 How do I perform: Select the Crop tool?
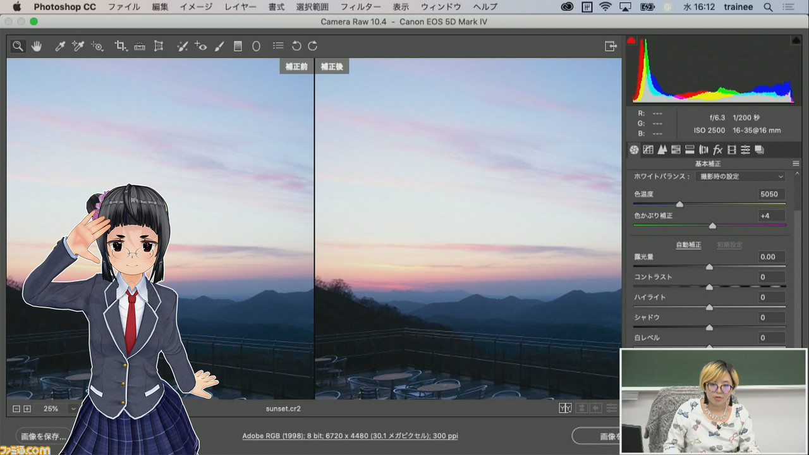(x=121, y=46)
